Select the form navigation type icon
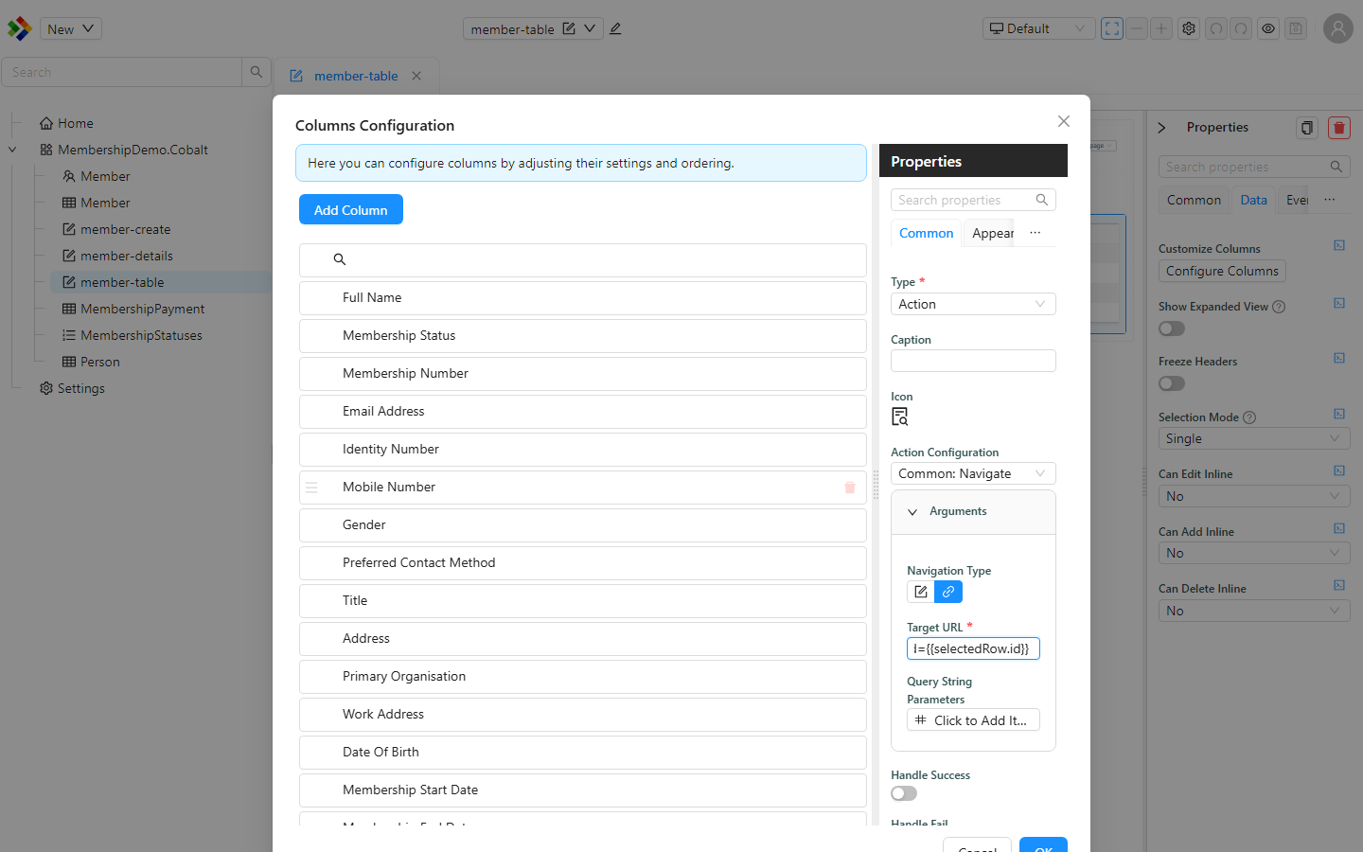This screenshot has height=852, width=1363. coord(921,592)
